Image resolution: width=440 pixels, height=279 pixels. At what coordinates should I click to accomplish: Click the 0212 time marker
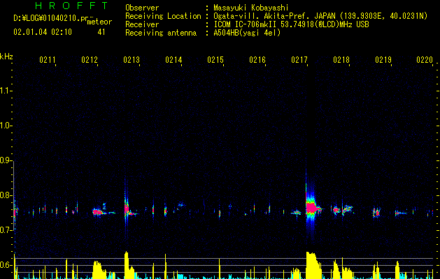point(90,60)
